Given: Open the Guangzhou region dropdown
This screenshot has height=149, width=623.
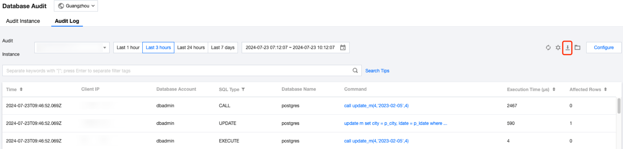Looking at the screenshot, I should click(x=76, y=6).
